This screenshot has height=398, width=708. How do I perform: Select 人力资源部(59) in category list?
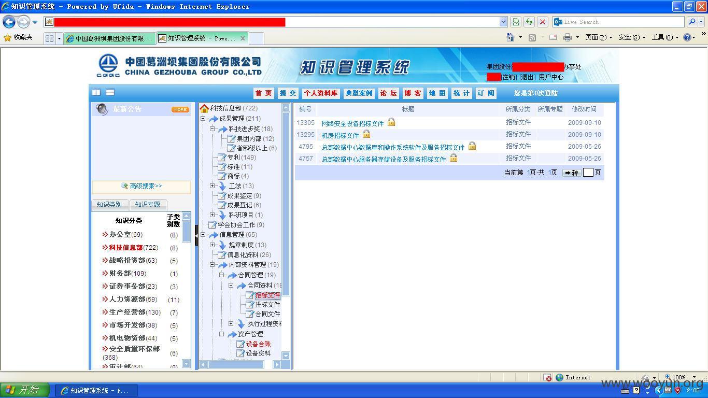(133, 300)
